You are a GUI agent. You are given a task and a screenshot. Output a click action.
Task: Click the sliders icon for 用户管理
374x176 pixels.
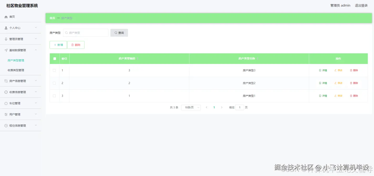(6, 114)
